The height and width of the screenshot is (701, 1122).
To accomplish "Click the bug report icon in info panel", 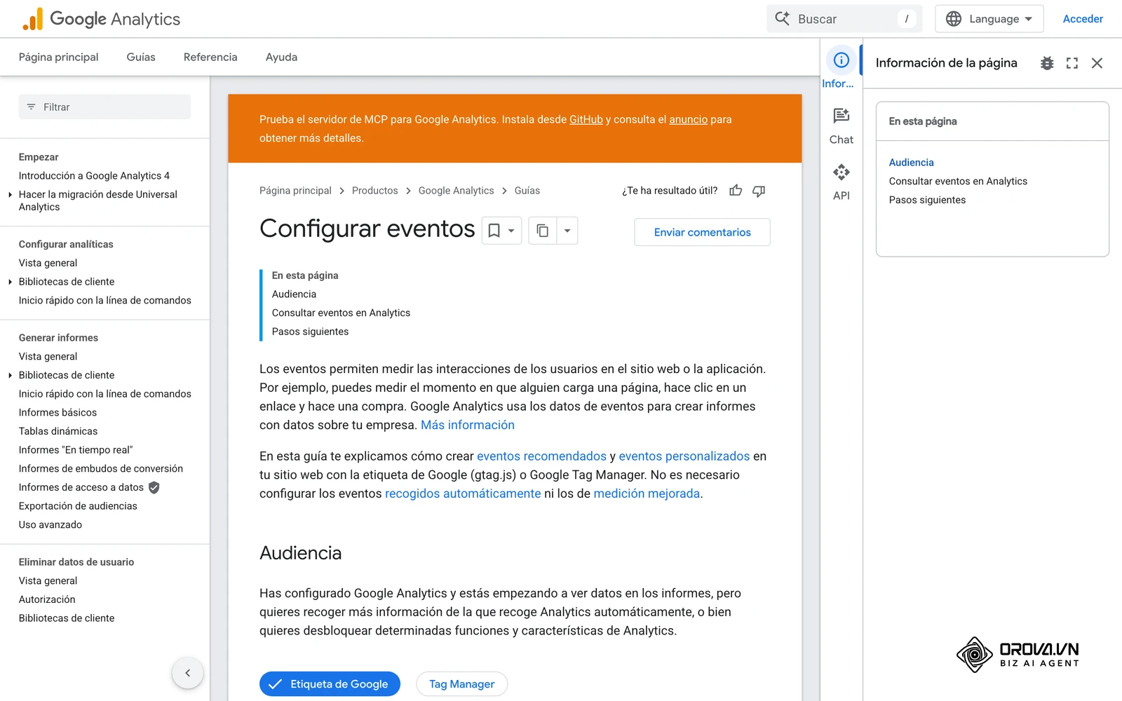I will click(1047, 63).
